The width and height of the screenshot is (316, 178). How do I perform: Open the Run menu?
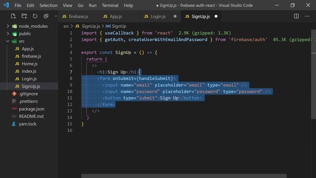[x=92, y=5]
